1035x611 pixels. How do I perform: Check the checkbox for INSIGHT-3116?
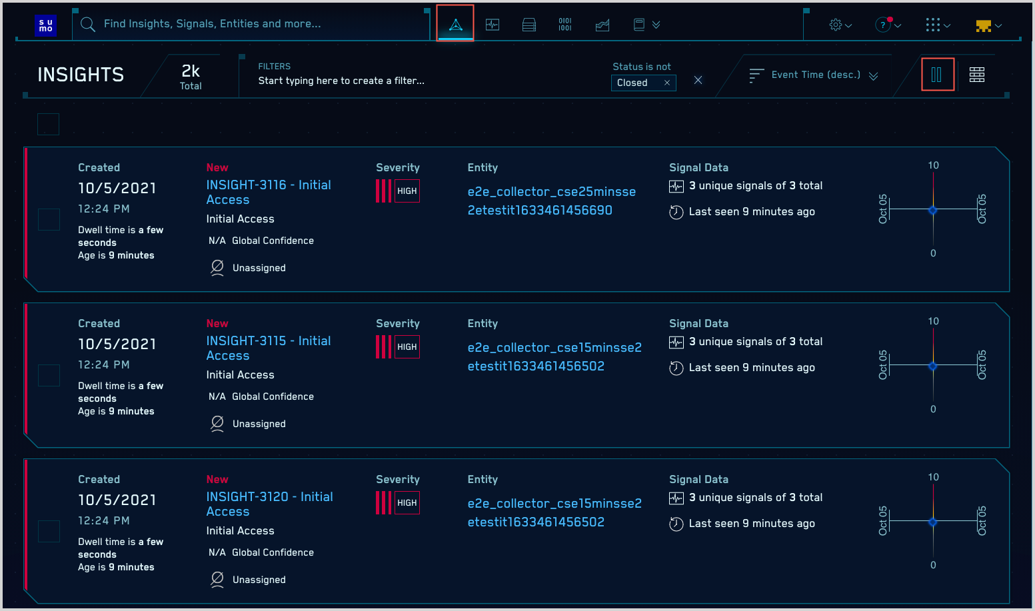49,219
